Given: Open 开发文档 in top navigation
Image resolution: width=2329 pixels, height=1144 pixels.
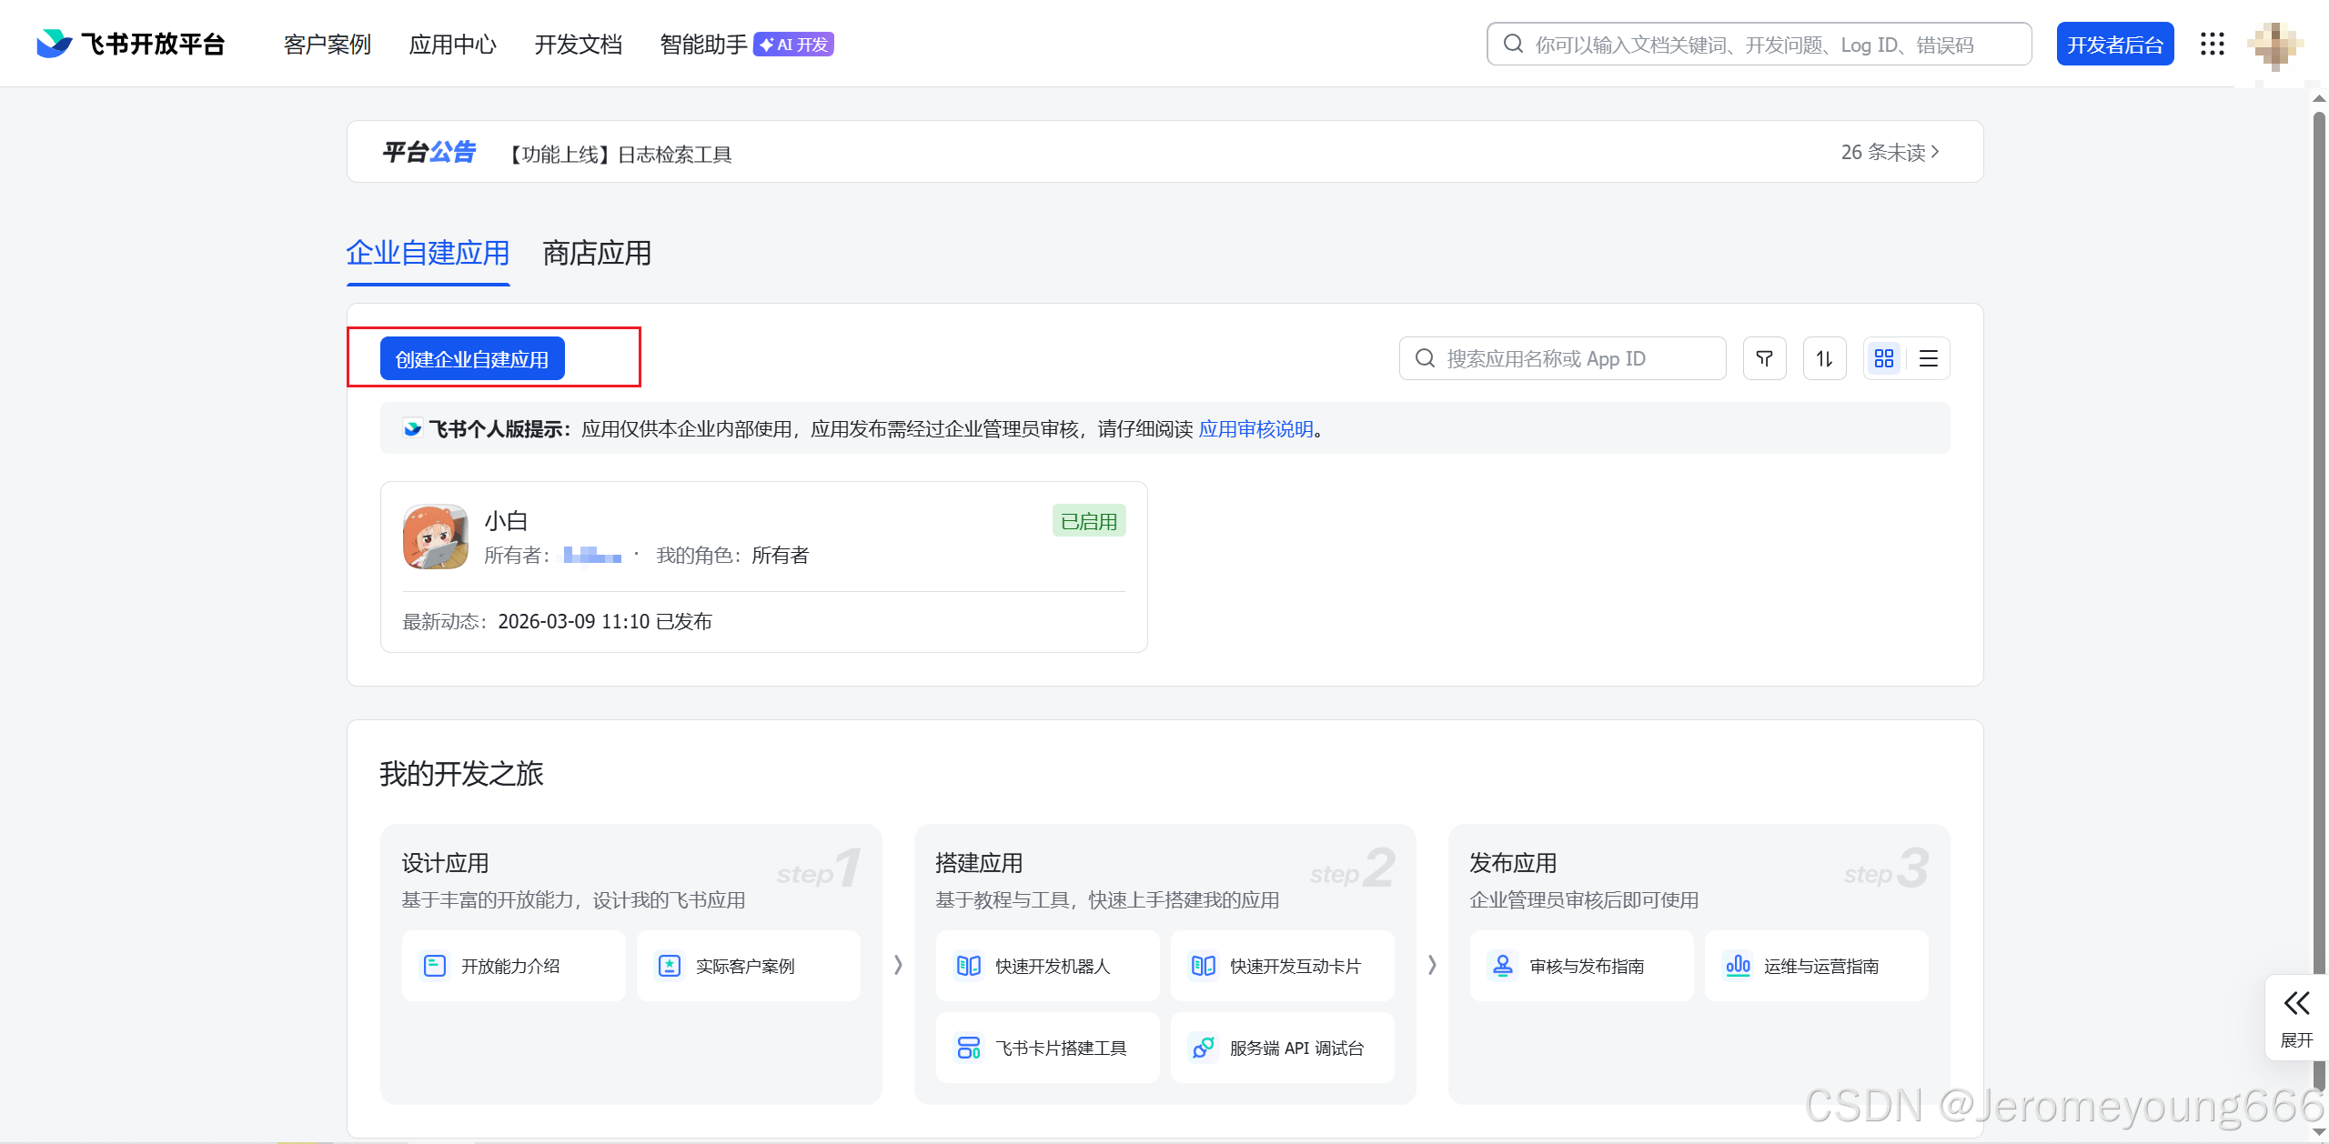Looking at the screenshot, I should [x=578, y=44].
